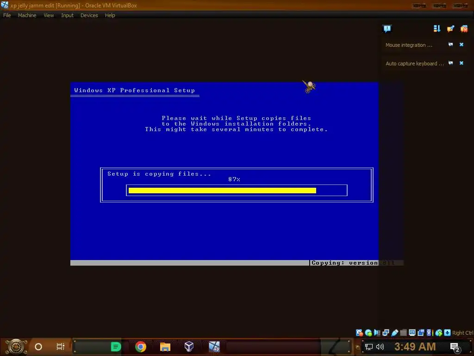The height and width of the screenshot is (356, 474).
Task: Click the mouse integration status icon
Action: click(439, 333)
